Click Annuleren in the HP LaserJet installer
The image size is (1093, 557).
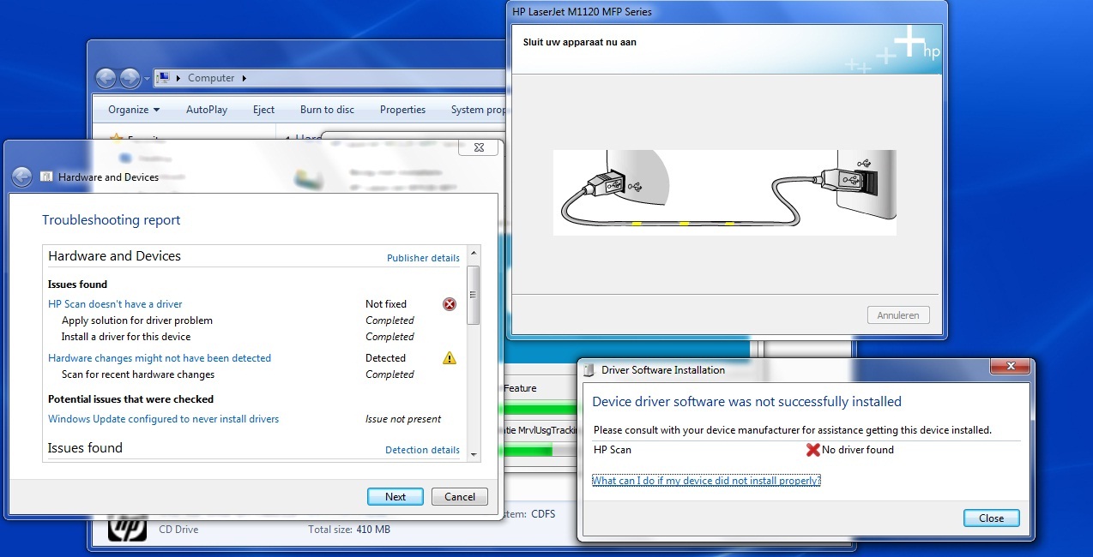[x=898, y=315]
